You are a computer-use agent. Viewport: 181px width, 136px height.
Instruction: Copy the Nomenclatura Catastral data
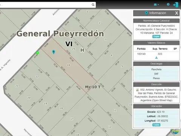tap(156, 37)
